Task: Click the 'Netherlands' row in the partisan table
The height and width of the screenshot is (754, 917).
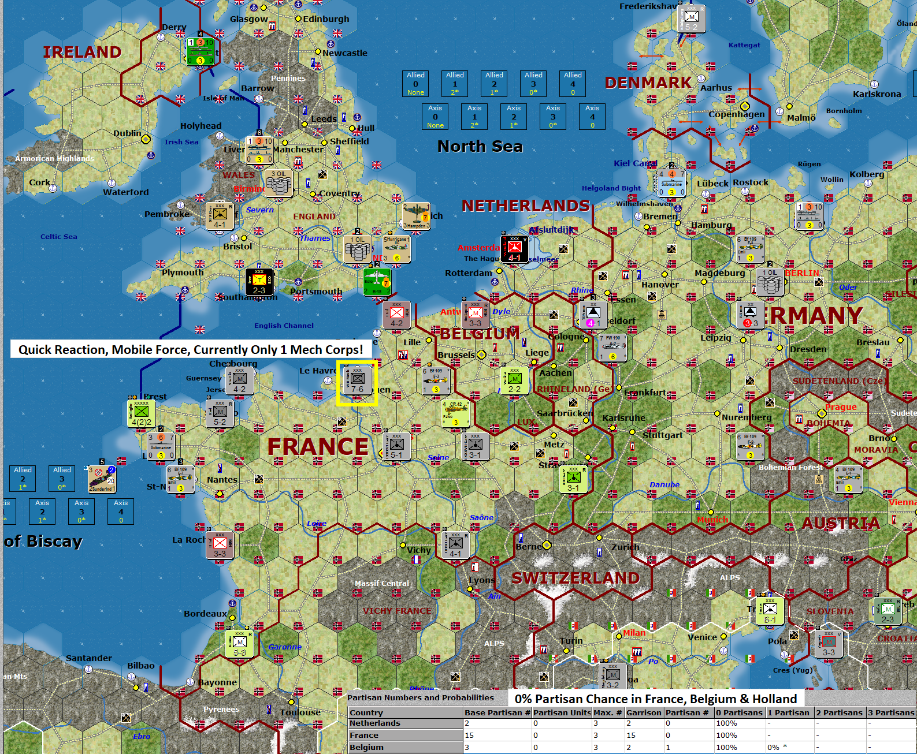Action: (632, 723)
